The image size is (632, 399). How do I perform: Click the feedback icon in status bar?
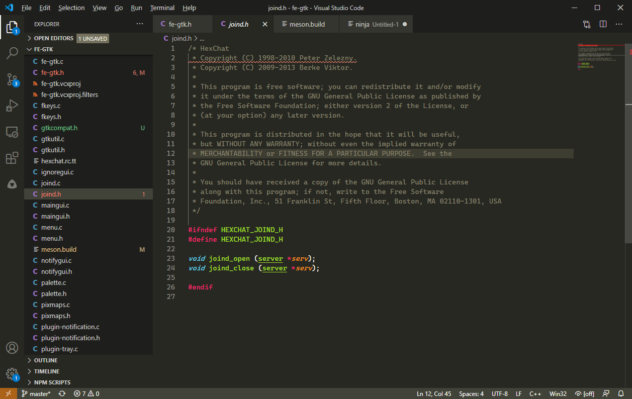(x=606, y=393)
